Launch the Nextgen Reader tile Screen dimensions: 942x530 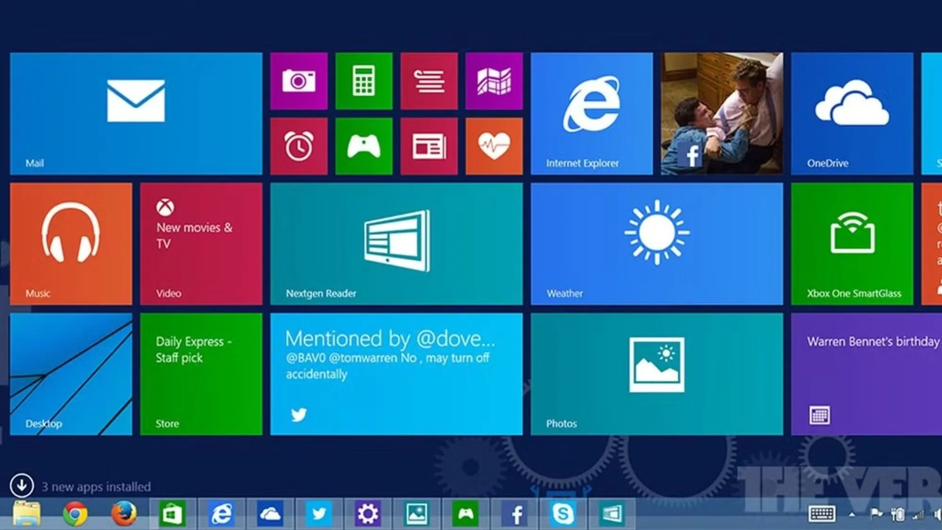(x=396, y=244)
